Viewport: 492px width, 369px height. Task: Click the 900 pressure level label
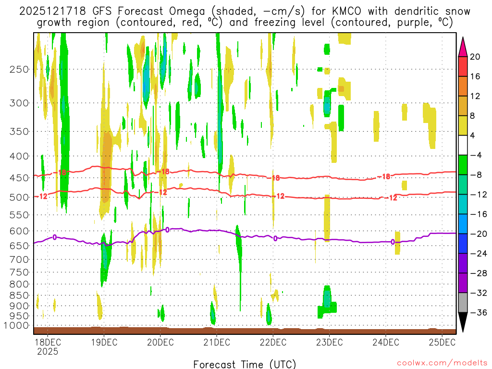tap(19, 306)
